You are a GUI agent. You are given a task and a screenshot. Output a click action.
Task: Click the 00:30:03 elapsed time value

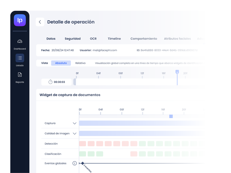tap(59, 82)
